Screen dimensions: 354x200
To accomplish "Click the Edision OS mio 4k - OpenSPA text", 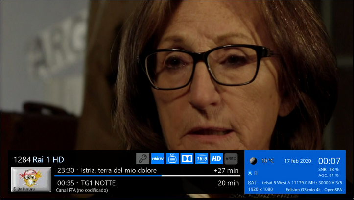I will [x=314, y=190].
